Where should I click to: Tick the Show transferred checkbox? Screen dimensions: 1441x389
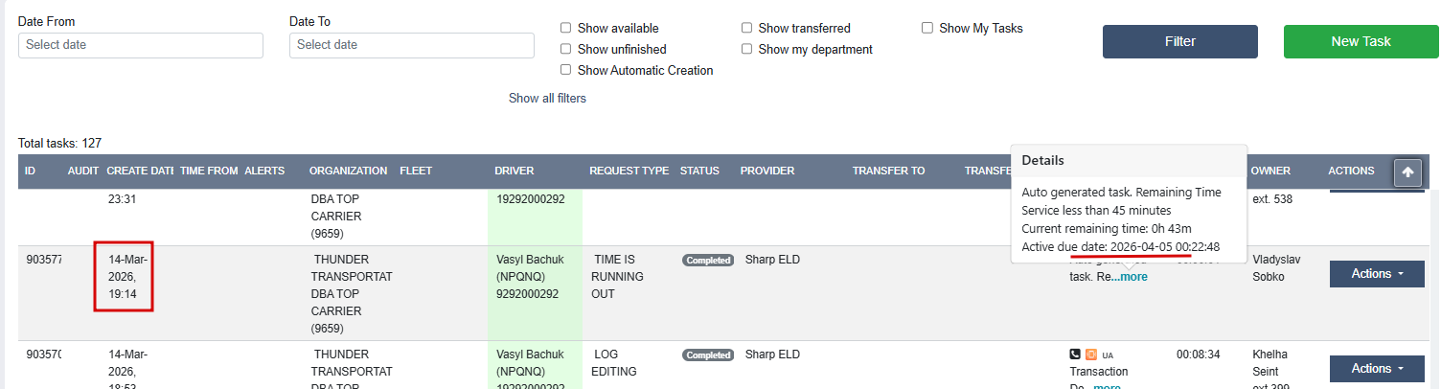point(746,28)
